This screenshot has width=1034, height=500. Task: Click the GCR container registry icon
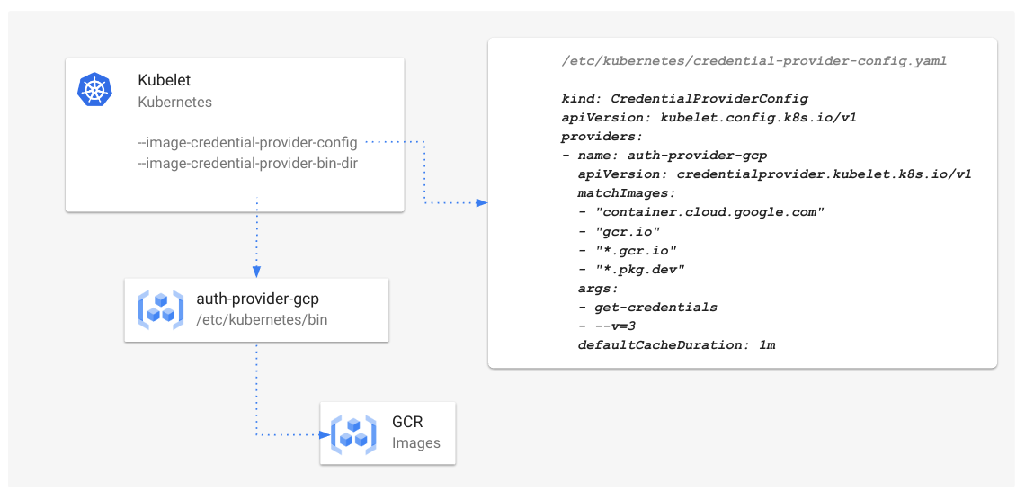click(353, 433)
